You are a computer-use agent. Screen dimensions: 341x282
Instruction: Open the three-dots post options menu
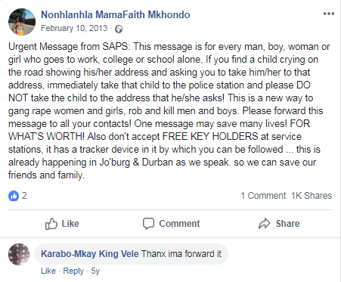click(x=329, y=14)
